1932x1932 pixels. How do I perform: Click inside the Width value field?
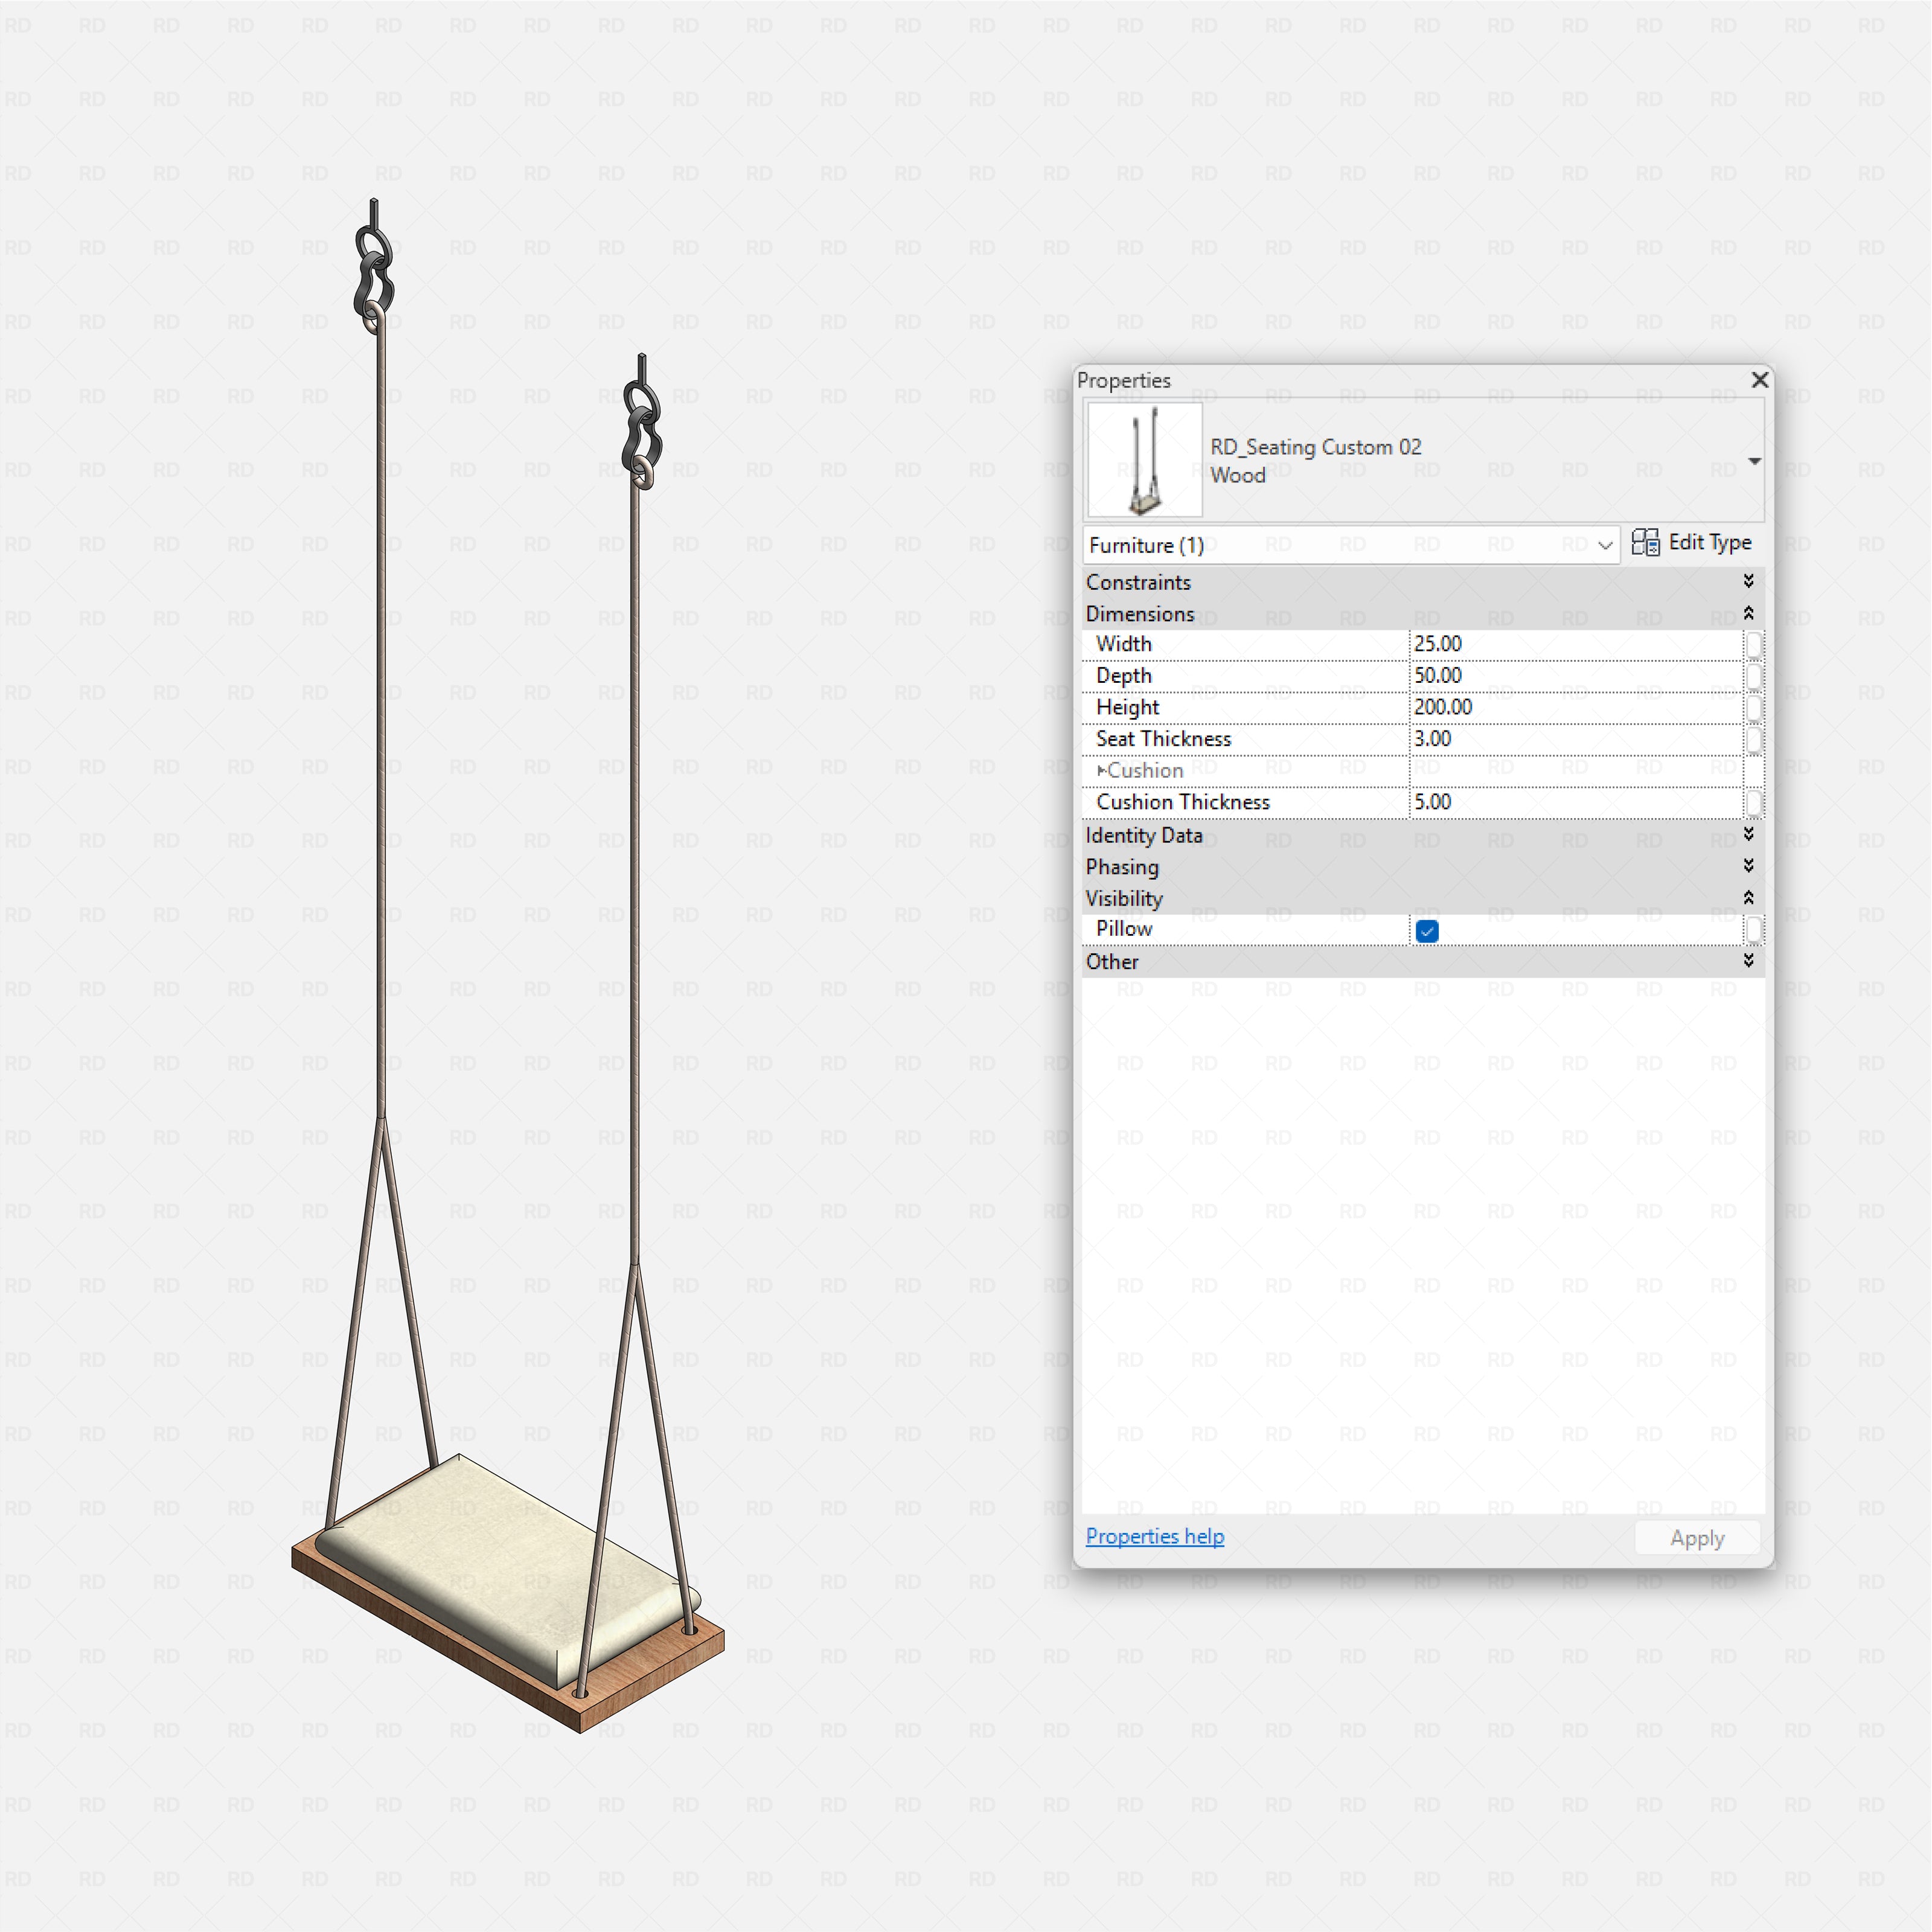coord(1550,645)
